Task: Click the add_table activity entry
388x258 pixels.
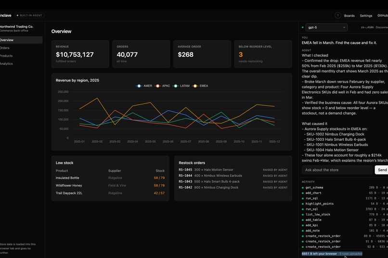Action: click(x=345, y=220)
